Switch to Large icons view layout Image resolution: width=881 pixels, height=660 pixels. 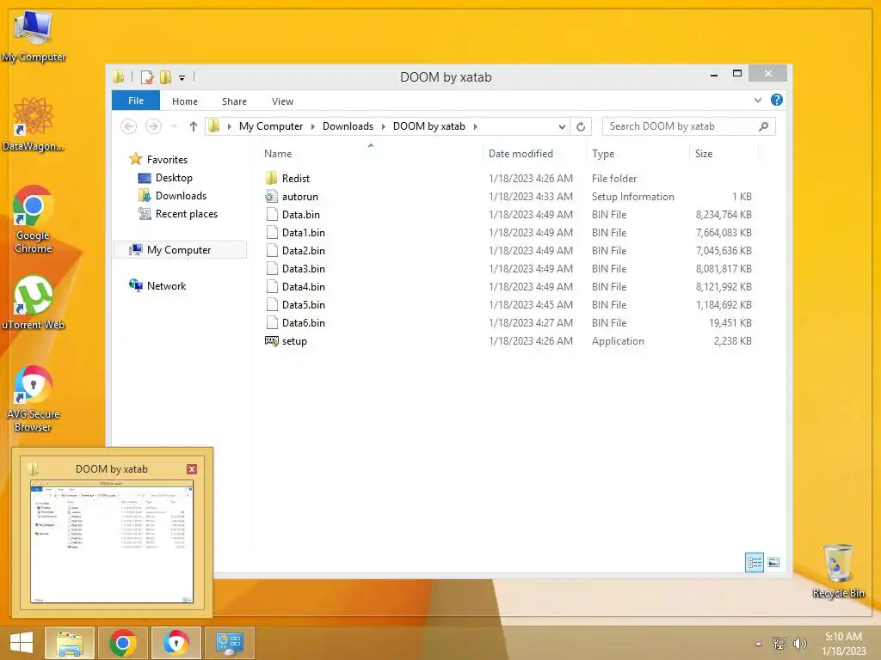point(773,562)
